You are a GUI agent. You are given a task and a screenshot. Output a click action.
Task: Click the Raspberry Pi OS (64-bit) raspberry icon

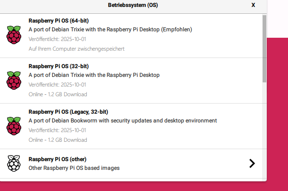coord(13,35)
